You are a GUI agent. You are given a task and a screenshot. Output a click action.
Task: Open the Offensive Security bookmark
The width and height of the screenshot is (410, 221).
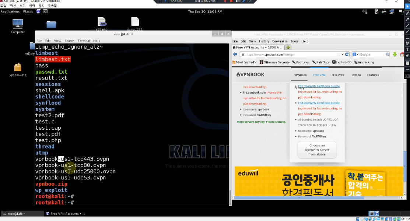pyautogui.click(x=274, y=62)
